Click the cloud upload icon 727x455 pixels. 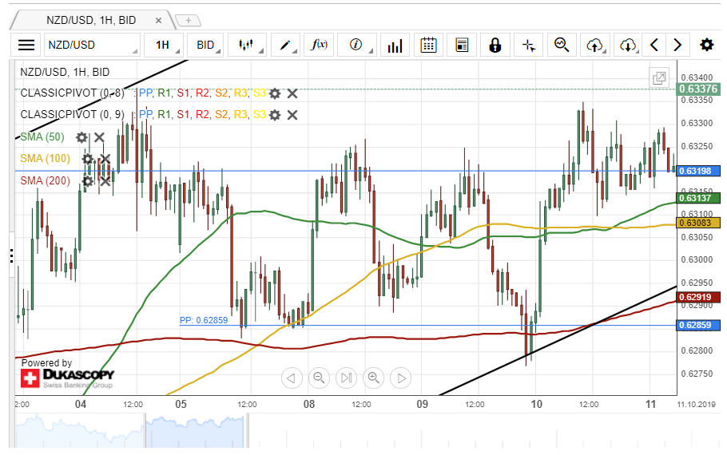pyautogui.click(x=594, y=45)
